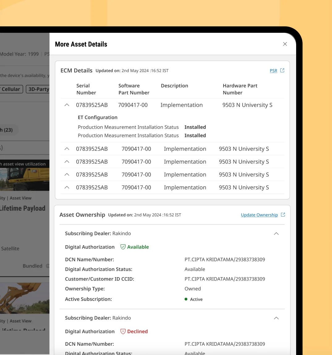Click the Satellite label in the background page

click(x=10, y=249)
